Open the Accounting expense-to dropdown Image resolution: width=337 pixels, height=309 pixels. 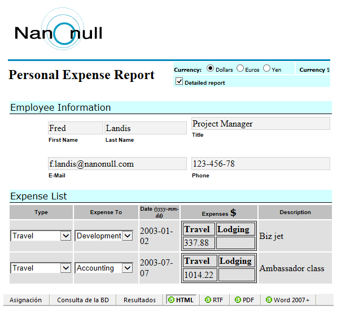(x=128, y=268)
